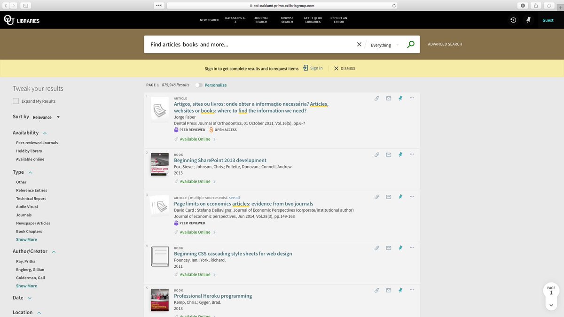Open more actions for Professional Heroku programming
The image size is (564, 317).
(x=412, y=290)
